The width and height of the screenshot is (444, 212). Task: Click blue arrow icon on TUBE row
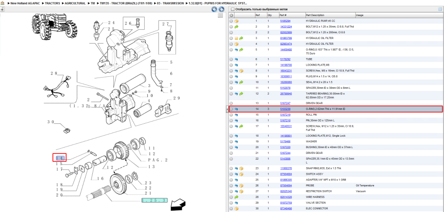click(x=236, y=59)
